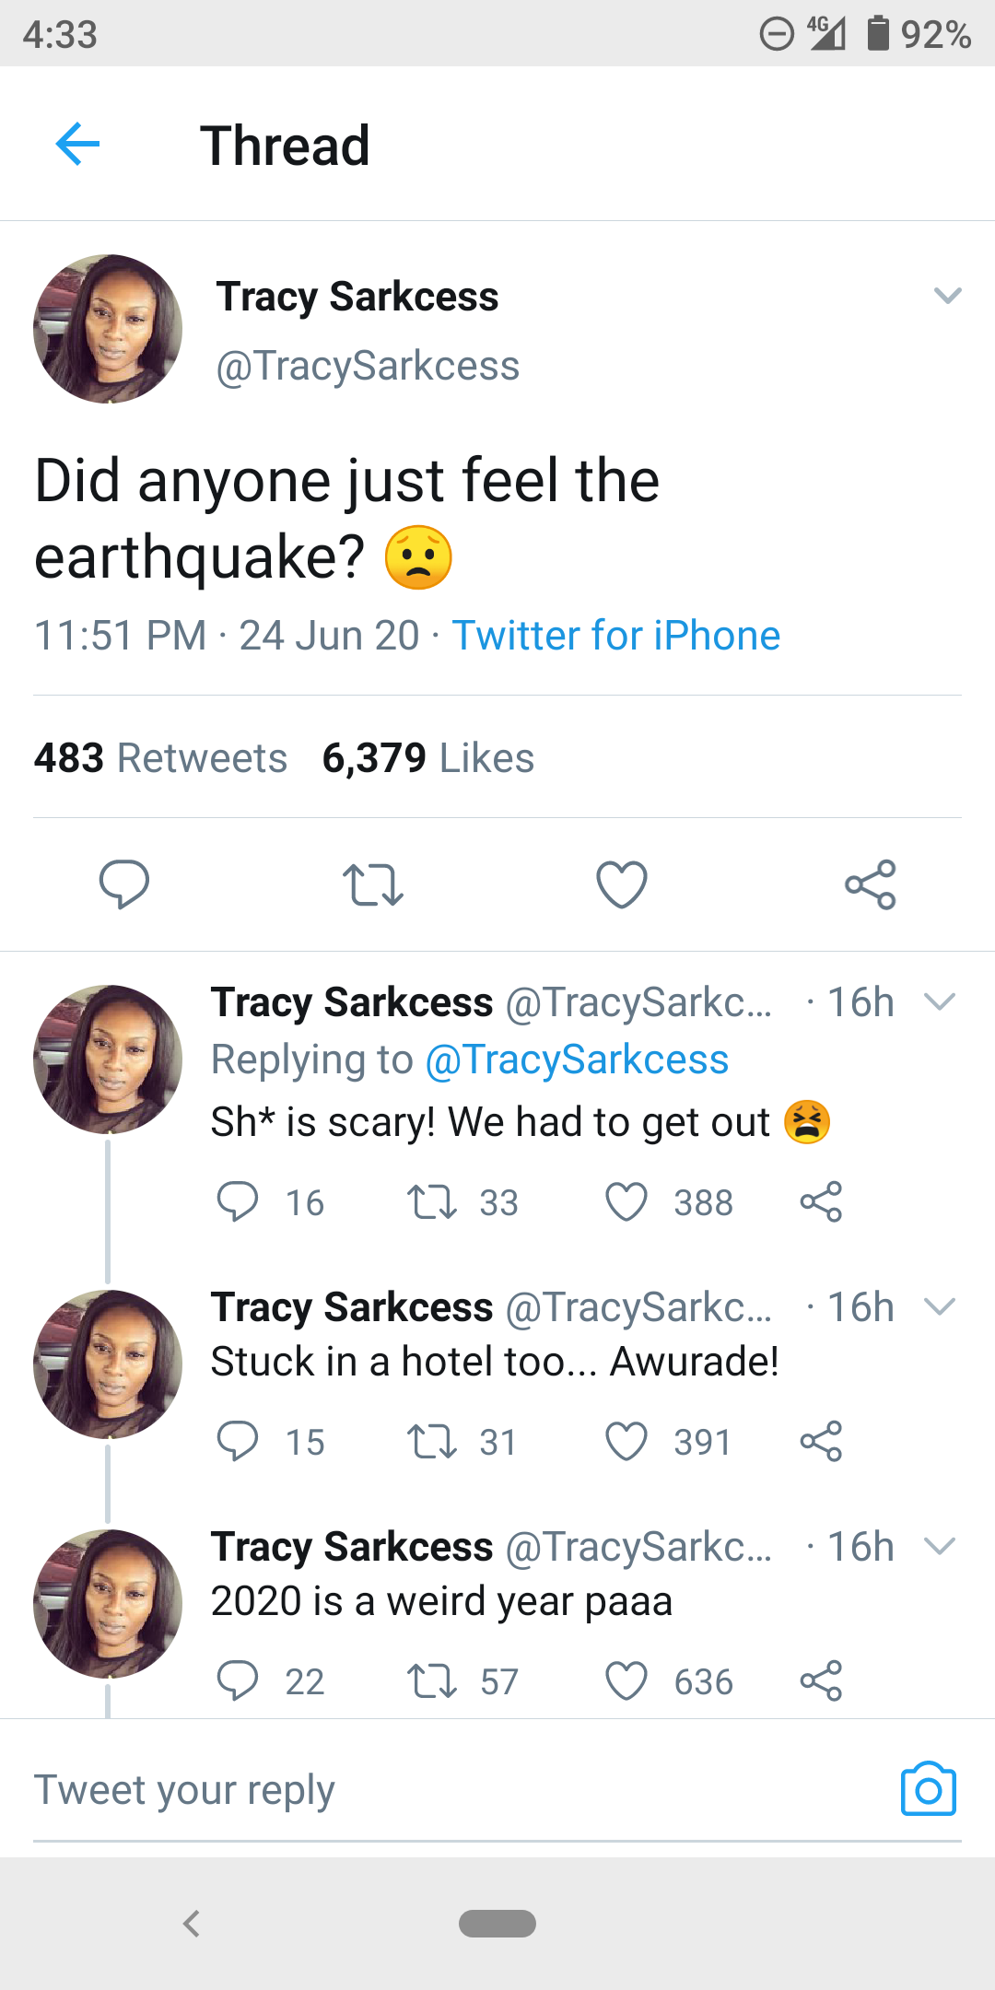Open options chevron on "Stuck in a hotel" reply
This screenshot has height=1990, width=995.
[939, 1307]
